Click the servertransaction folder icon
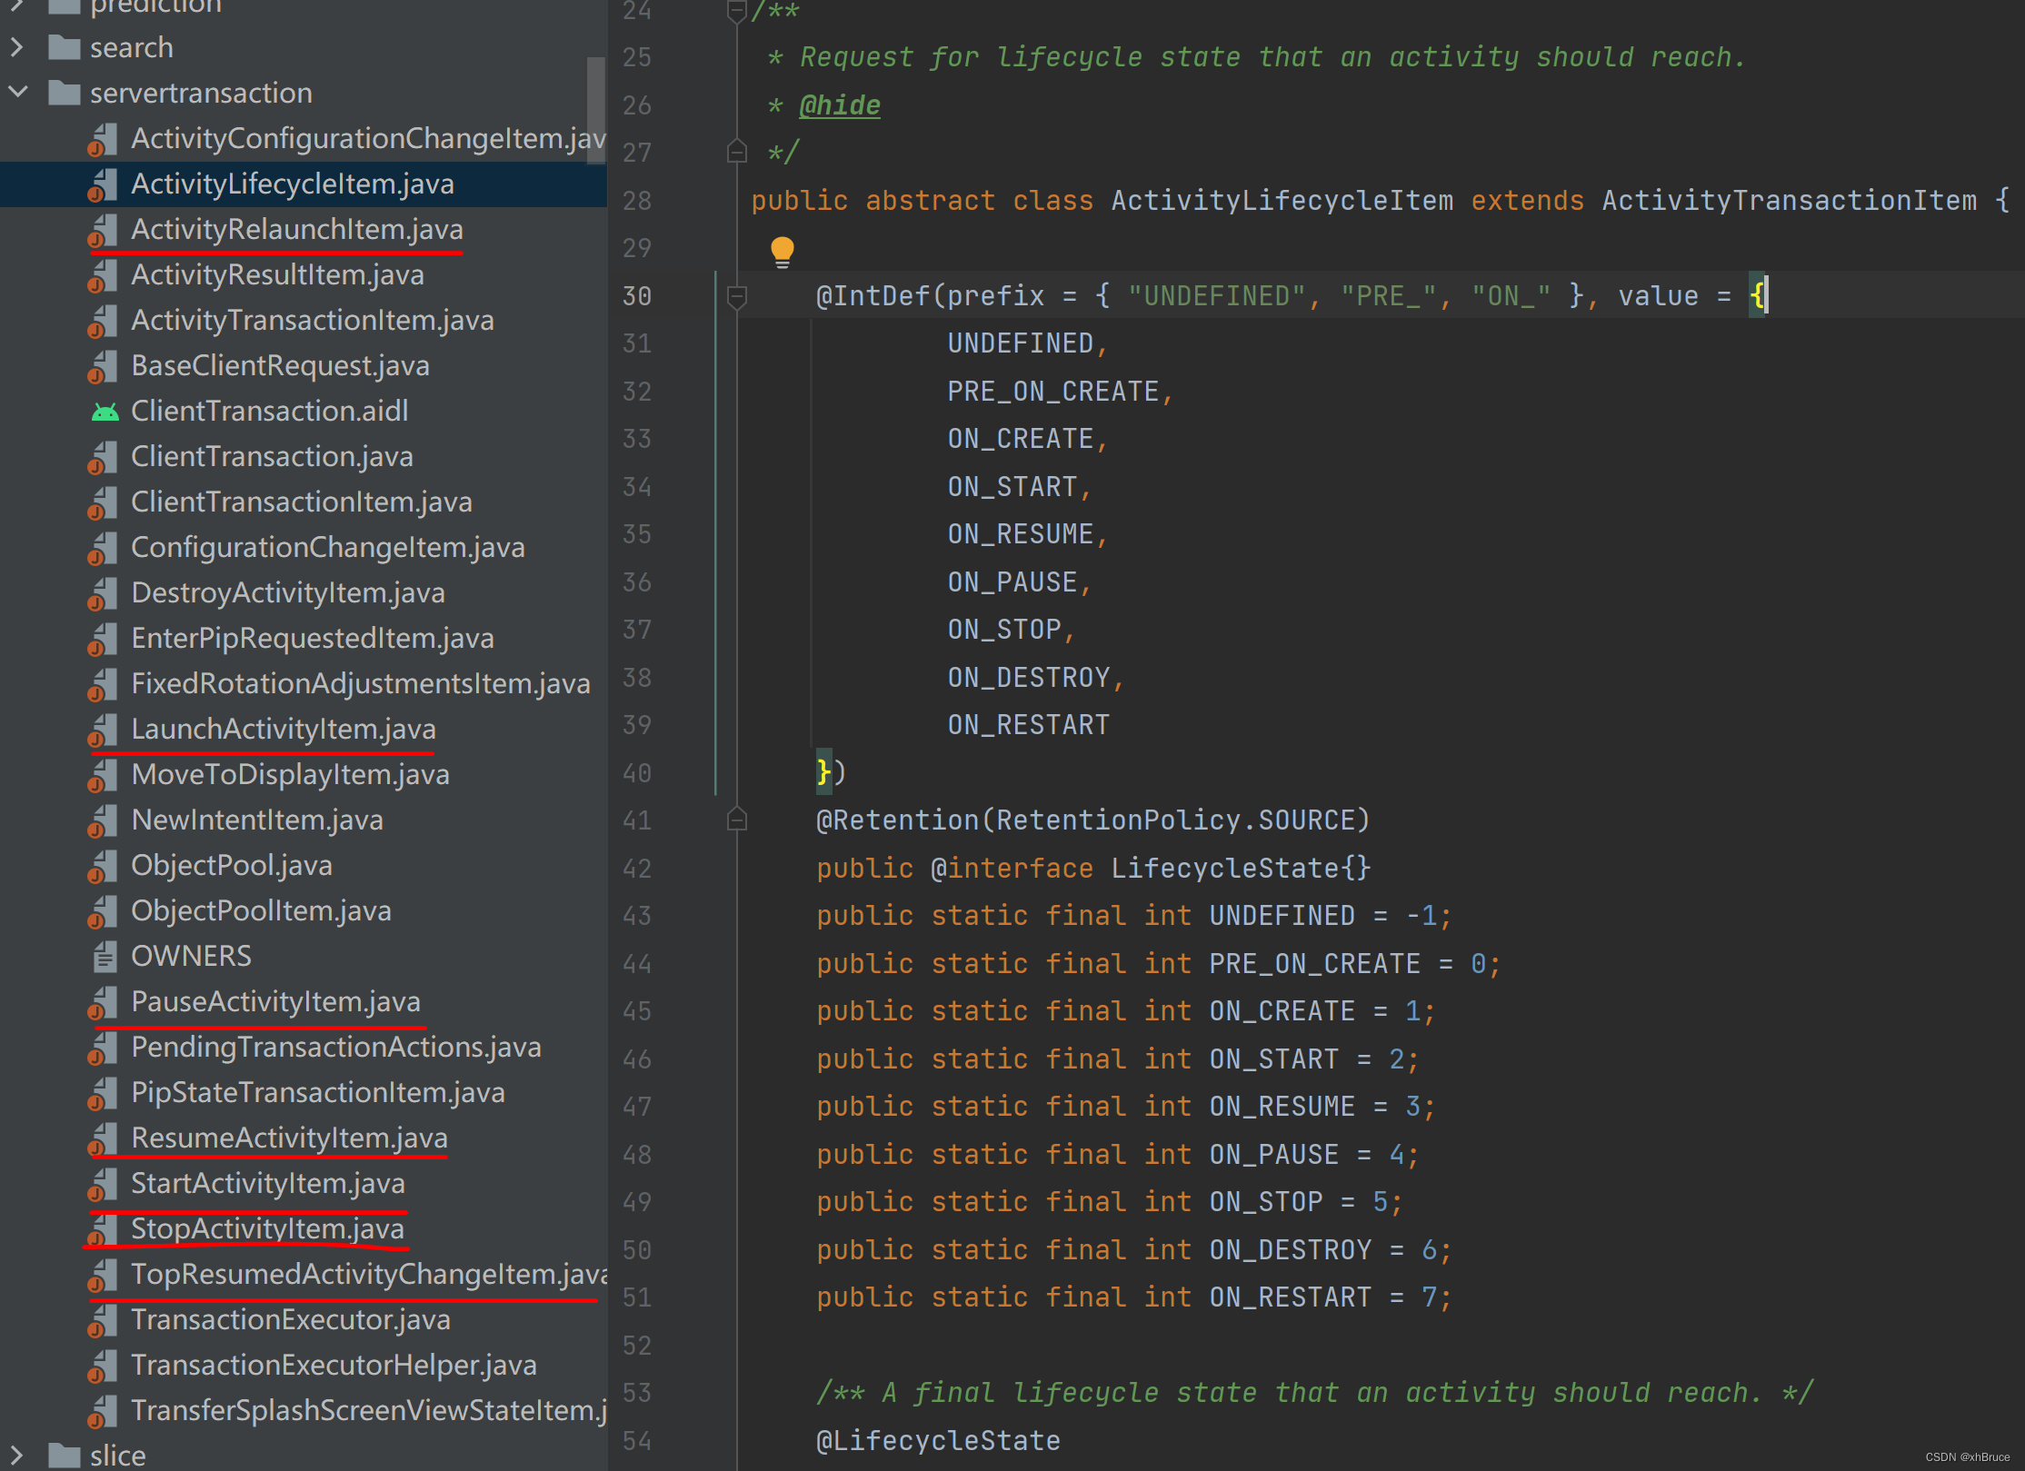This screenshot has height=1471, width=2025. (x=64, y=92)
